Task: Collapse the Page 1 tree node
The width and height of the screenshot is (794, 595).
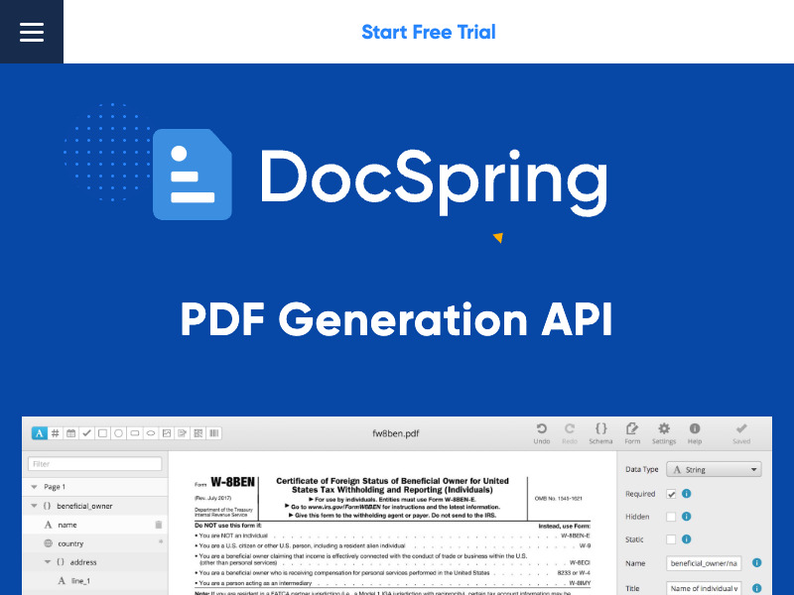Action: click(34, 487)
